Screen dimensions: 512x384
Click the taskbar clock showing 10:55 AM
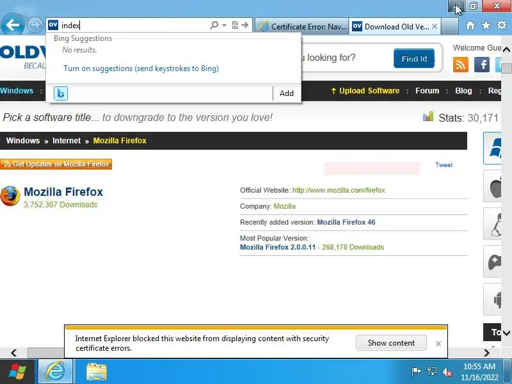[479, 372]
